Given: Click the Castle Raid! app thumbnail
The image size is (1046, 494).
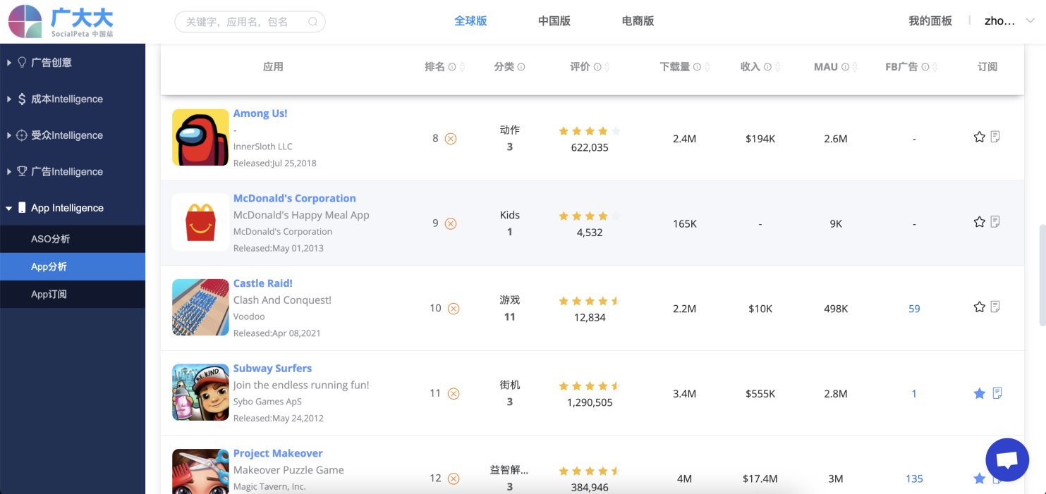Looking at the screenshot, I should point(200,307).
